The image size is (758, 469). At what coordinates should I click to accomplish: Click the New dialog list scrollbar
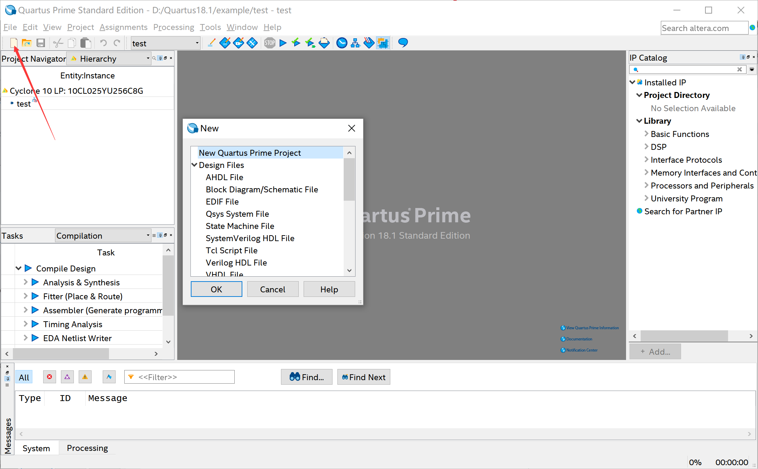click(x=349, y=180)
